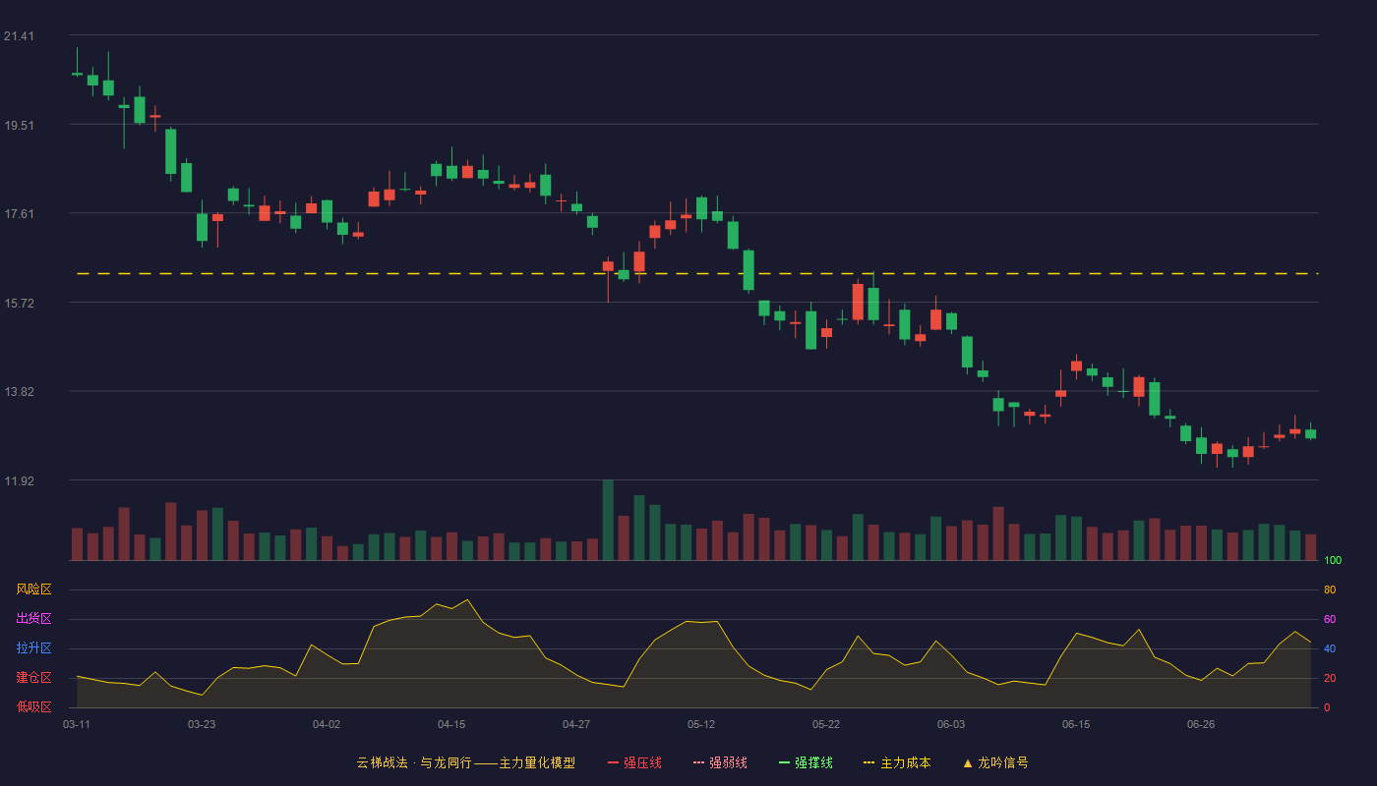1377x786 pixels.
Task: Click the 云梯战法 主力量化模型 title text
Action: [x=466, y=762]
